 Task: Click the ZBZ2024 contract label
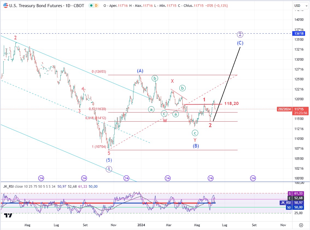(x=284, y=109)
